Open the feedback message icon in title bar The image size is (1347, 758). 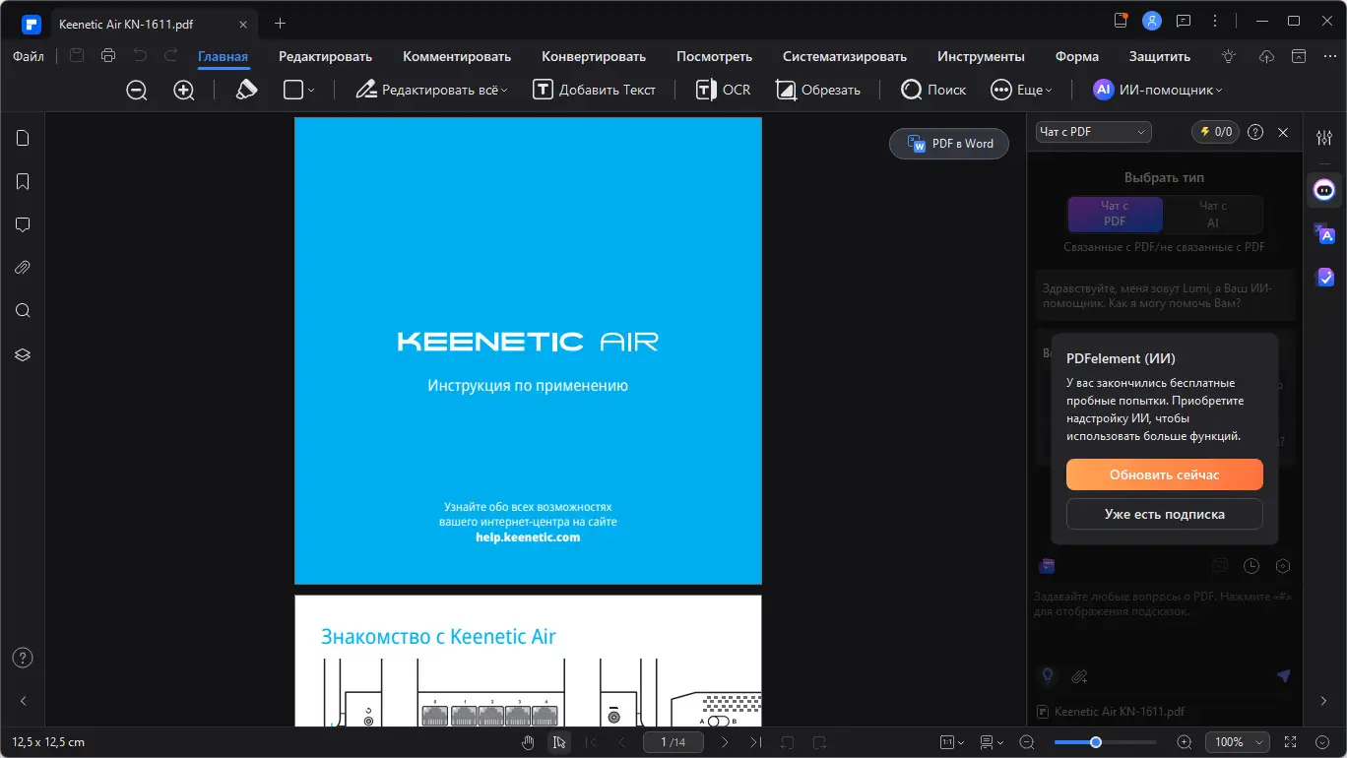[1184, 21]
